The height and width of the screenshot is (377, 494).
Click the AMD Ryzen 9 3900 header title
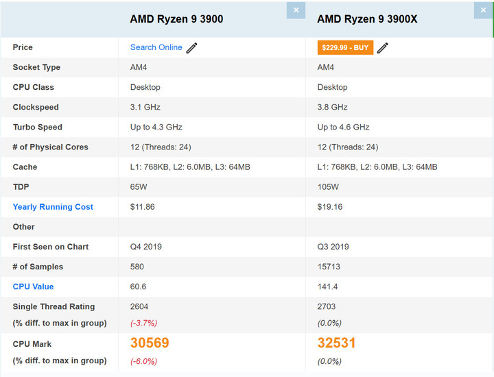tap(176, 19)
